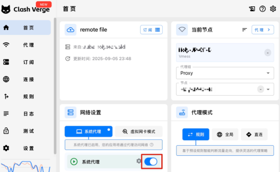Viewport: 280px width, 172px height.
Task: Open the 代理 page in sidebar
Action: 28,45
